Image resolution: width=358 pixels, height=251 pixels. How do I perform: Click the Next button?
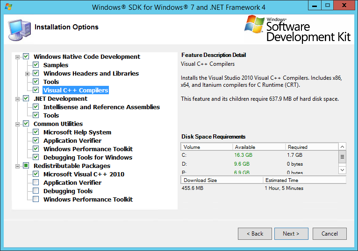coord(291,234)
